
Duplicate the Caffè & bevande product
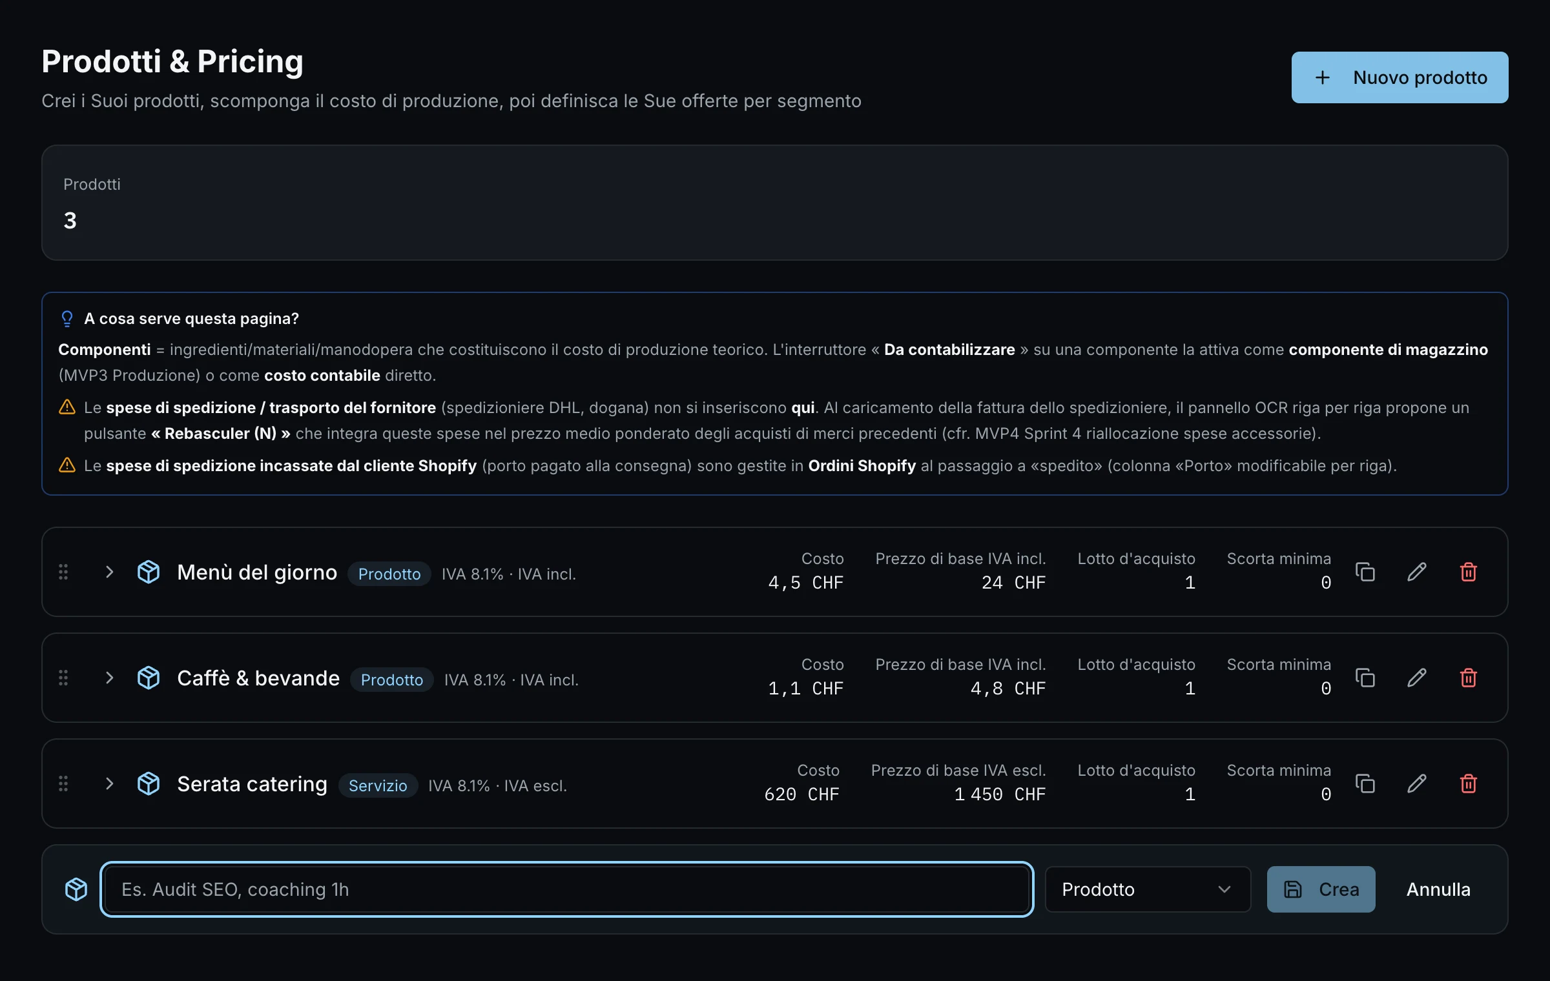(1365, 678)
